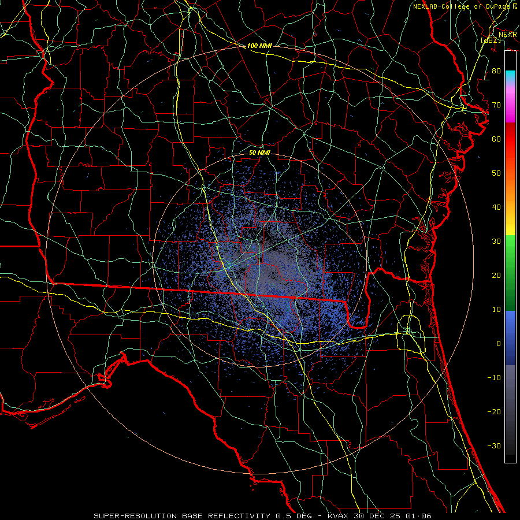This screenshot has width=520, height=520.
Task: Select the 0 value on the dBZ scale
Action: pyautogui.click(x=499, y=344)
